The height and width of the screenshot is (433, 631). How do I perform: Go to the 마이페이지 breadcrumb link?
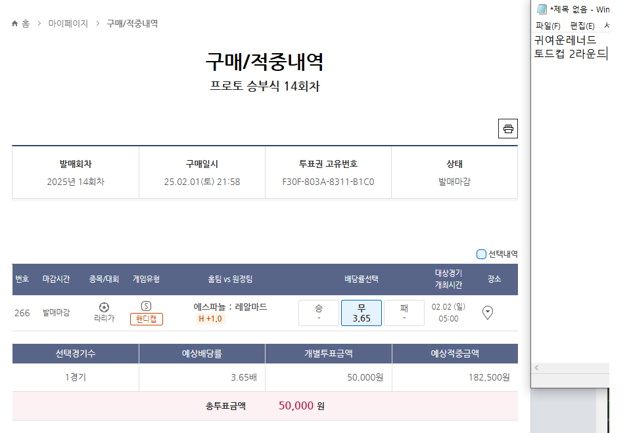click(68, 24)
